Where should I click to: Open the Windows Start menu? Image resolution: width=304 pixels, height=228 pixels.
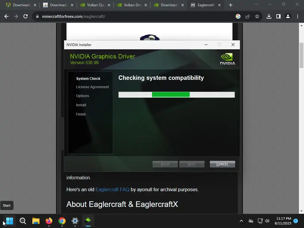[x=10, y=221]
